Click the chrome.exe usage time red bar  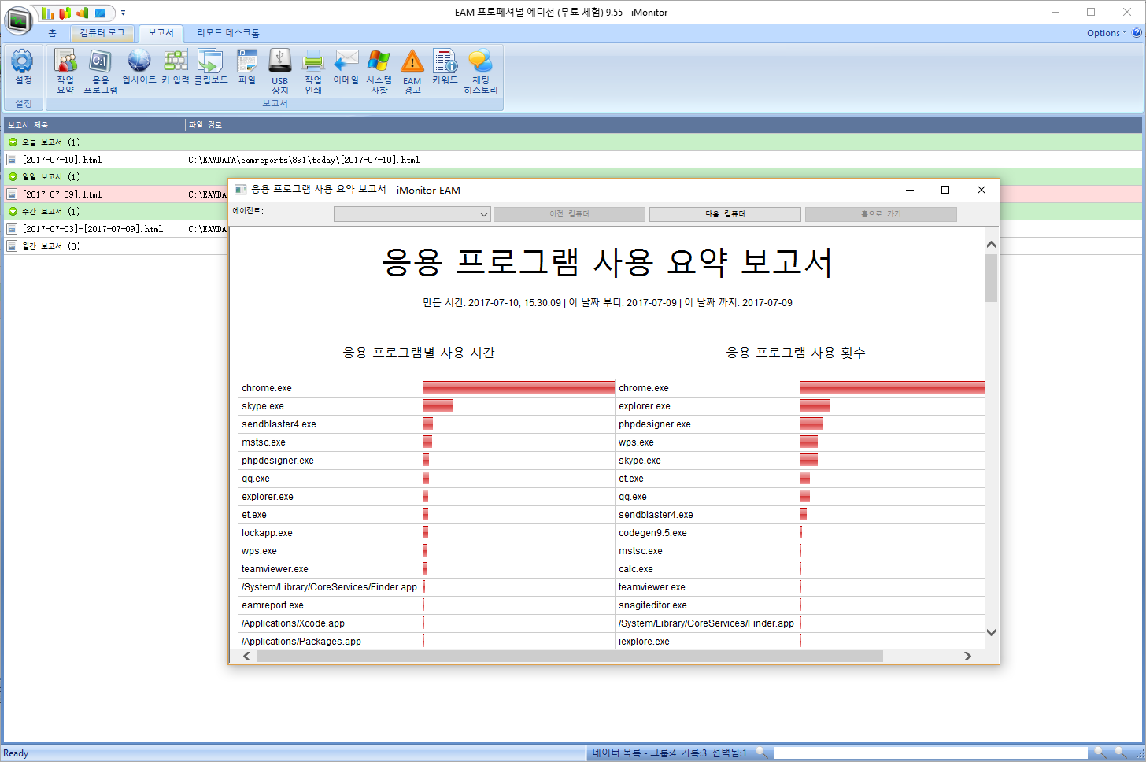tap(519, 387)
